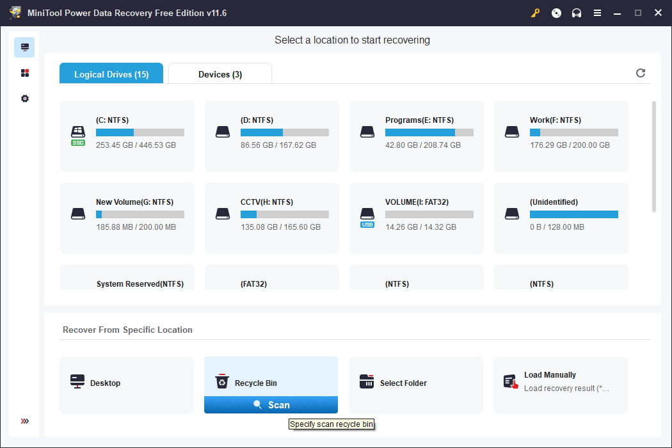Click the C: NTFS usage bar

pos(140,132)
